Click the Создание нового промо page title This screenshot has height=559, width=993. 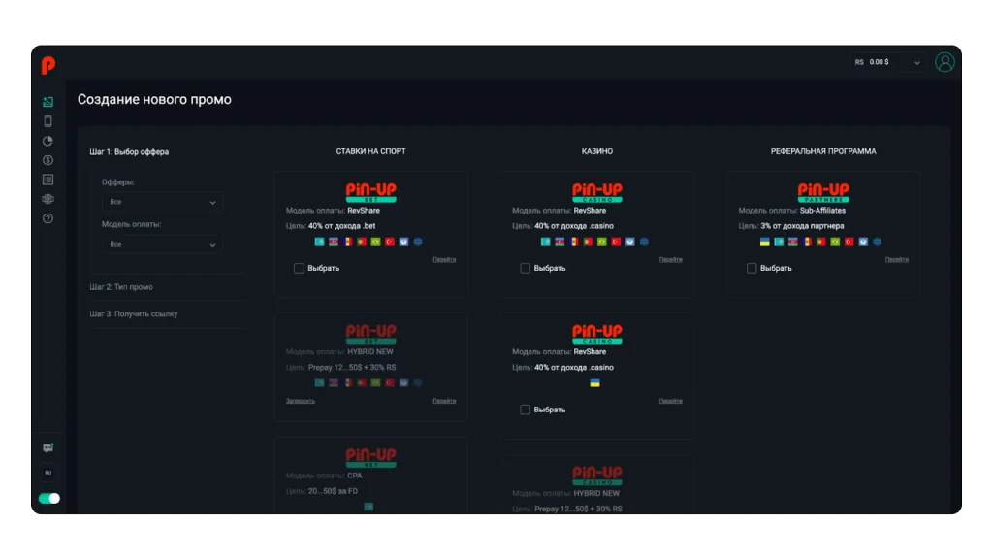click(154, 100)
